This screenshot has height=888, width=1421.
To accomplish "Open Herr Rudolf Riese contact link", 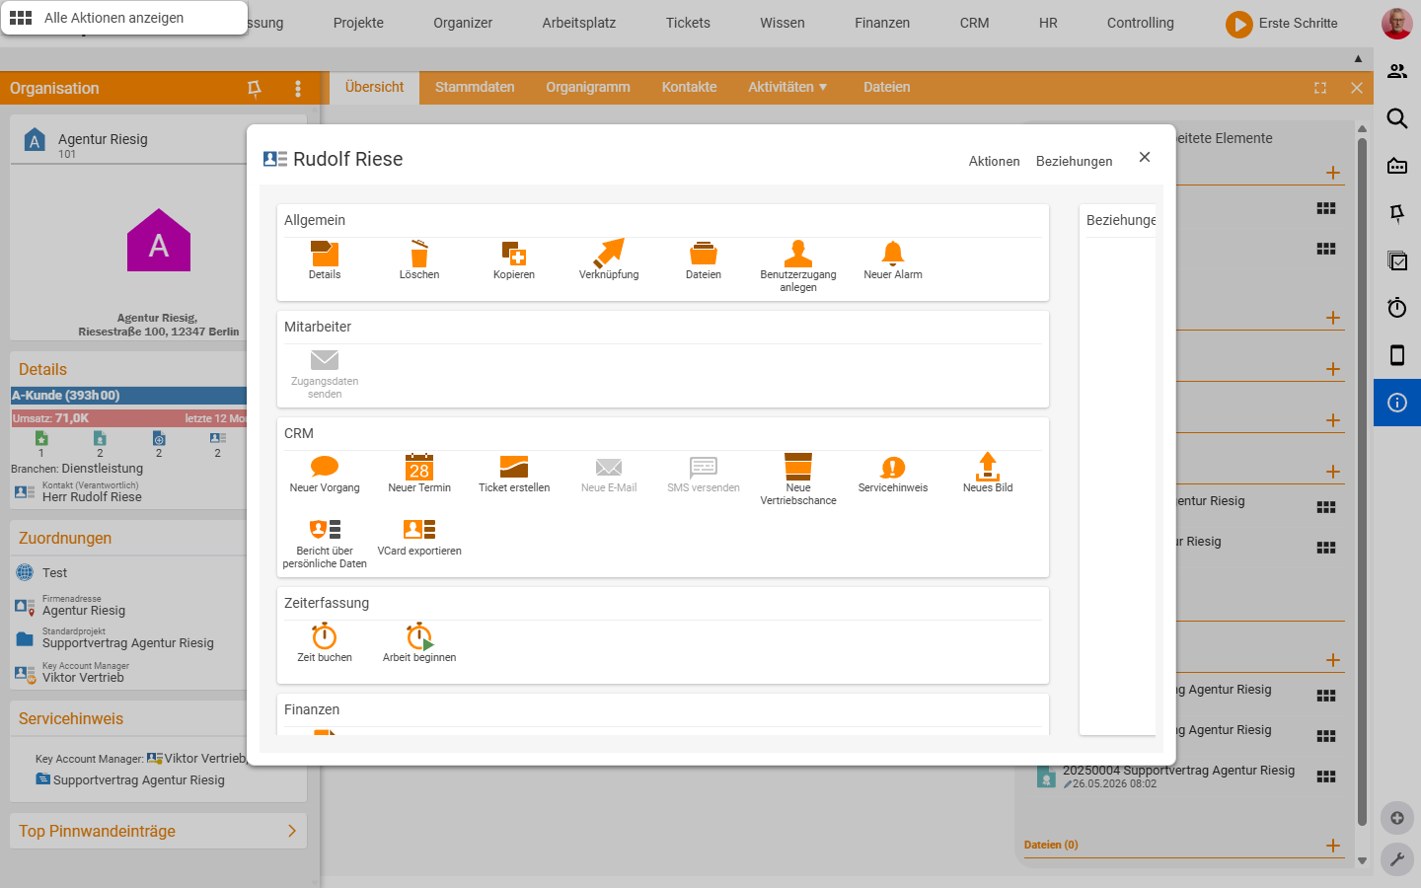I will pos(92,497).
